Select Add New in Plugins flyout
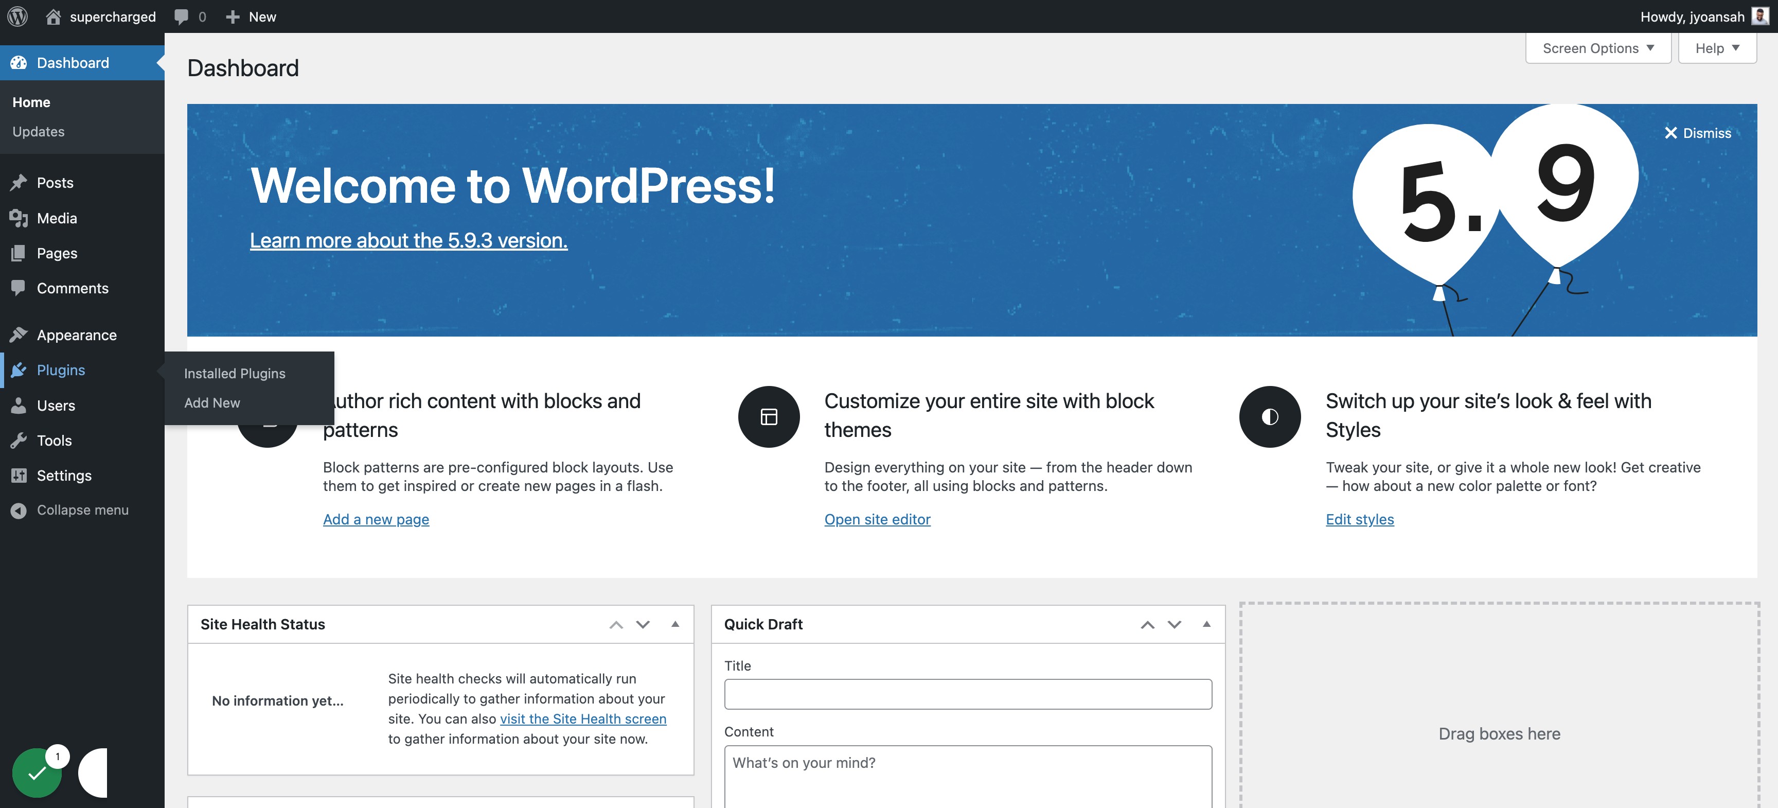1778x808 pixels. coord(212,402)
